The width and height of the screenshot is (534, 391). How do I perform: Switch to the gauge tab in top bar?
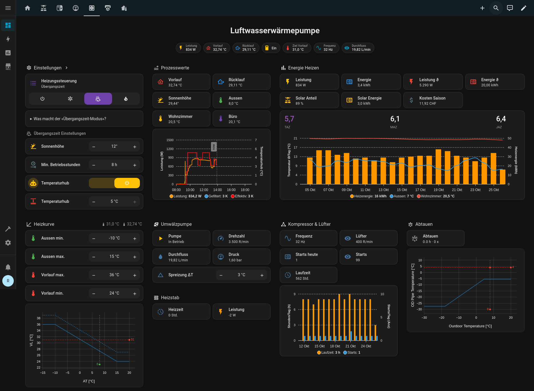pyautogui.click(x=76, y=8)
